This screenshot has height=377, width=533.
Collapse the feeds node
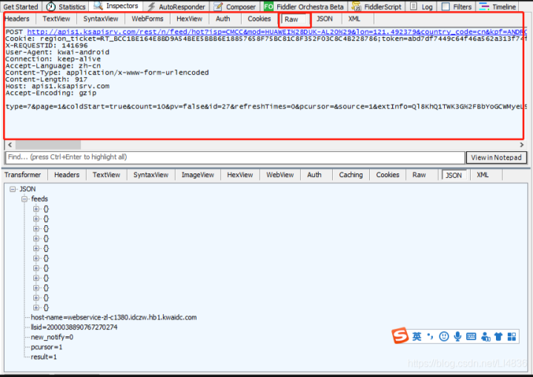24,199
